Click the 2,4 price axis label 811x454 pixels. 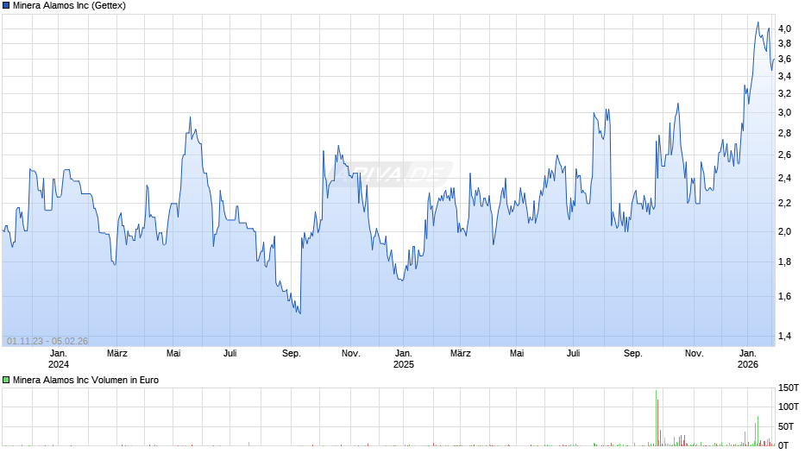coord(784,178)
